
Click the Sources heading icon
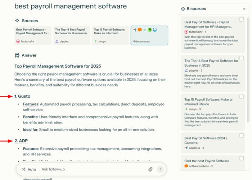coord(17,21)
